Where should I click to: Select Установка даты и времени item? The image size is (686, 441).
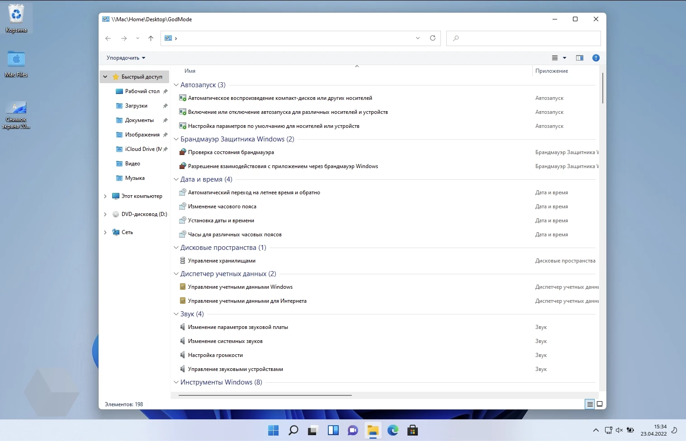[221, 220]
